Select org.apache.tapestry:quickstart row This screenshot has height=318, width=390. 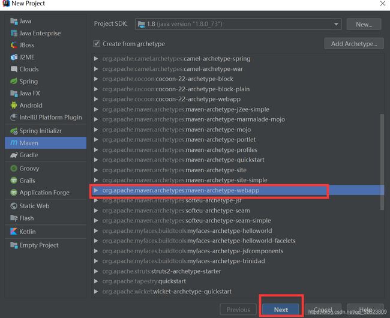[x=238, y=281]
